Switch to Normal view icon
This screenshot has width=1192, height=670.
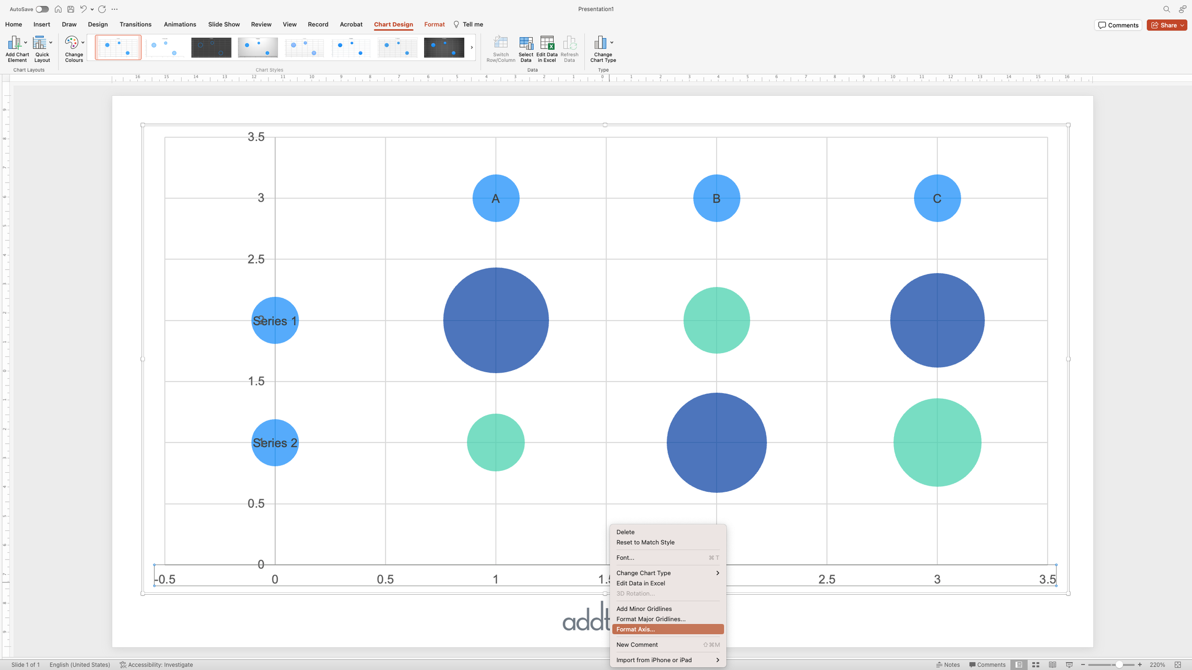point(1019,665)
